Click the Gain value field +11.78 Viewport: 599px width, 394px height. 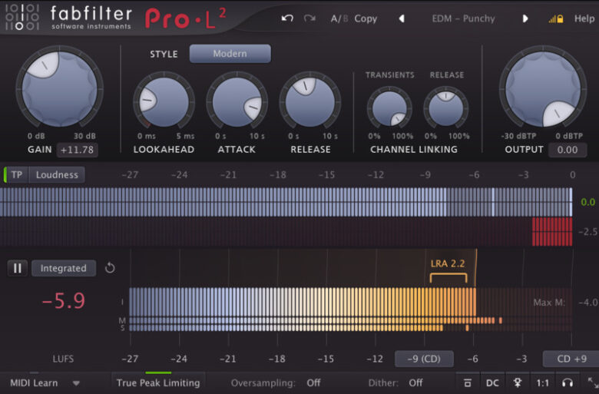(x=77, y=150)
